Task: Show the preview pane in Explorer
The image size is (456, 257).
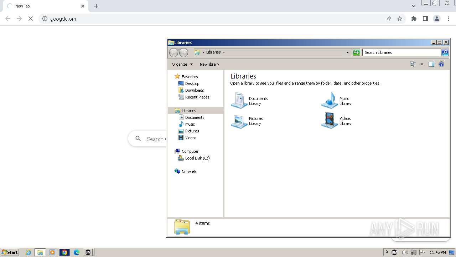Action: 431,64
